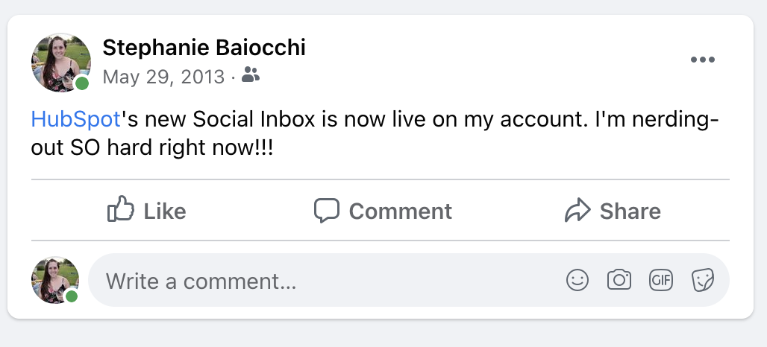Open the three-dot post options menu
The height and width of the screenshot is (347, 767).
702,60
